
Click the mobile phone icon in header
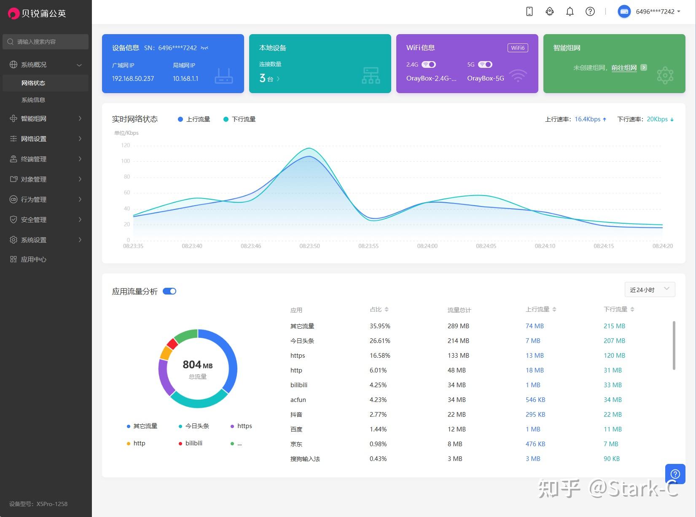(x=529, y=11)
